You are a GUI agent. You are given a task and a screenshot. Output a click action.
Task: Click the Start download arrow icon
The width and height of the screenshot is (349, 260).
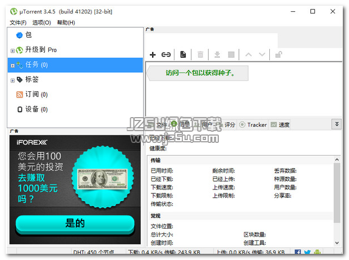point(217,55)
